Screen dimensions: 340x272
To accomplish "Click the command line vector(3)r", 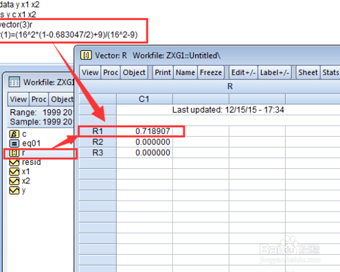I will click(16, 25).
